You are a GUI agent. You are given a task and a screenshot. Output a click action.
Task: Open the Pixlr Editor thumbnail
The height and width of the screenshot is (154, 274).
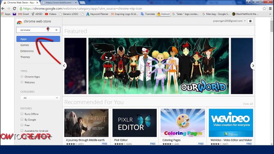pos(134,123)
